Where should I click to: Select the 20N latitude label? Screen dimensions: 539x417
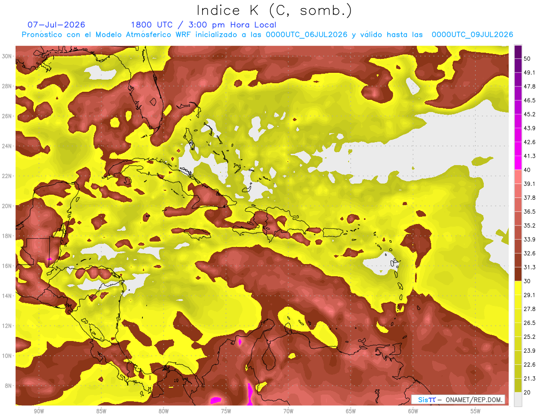pos(7,206)
